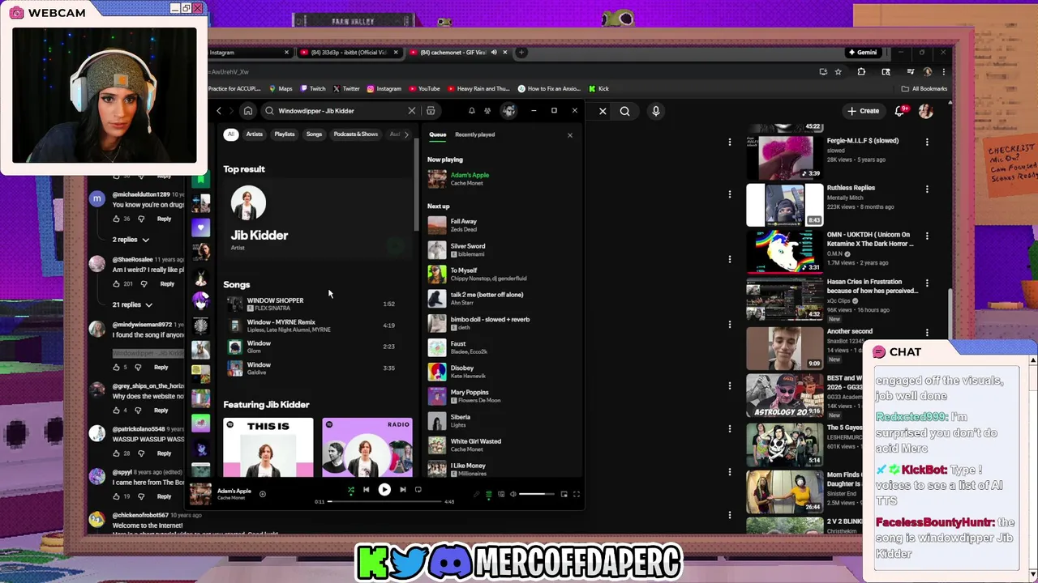Skip to next track in Spotify
Screen dimensions: 1038x583
(x=402, y=490)
